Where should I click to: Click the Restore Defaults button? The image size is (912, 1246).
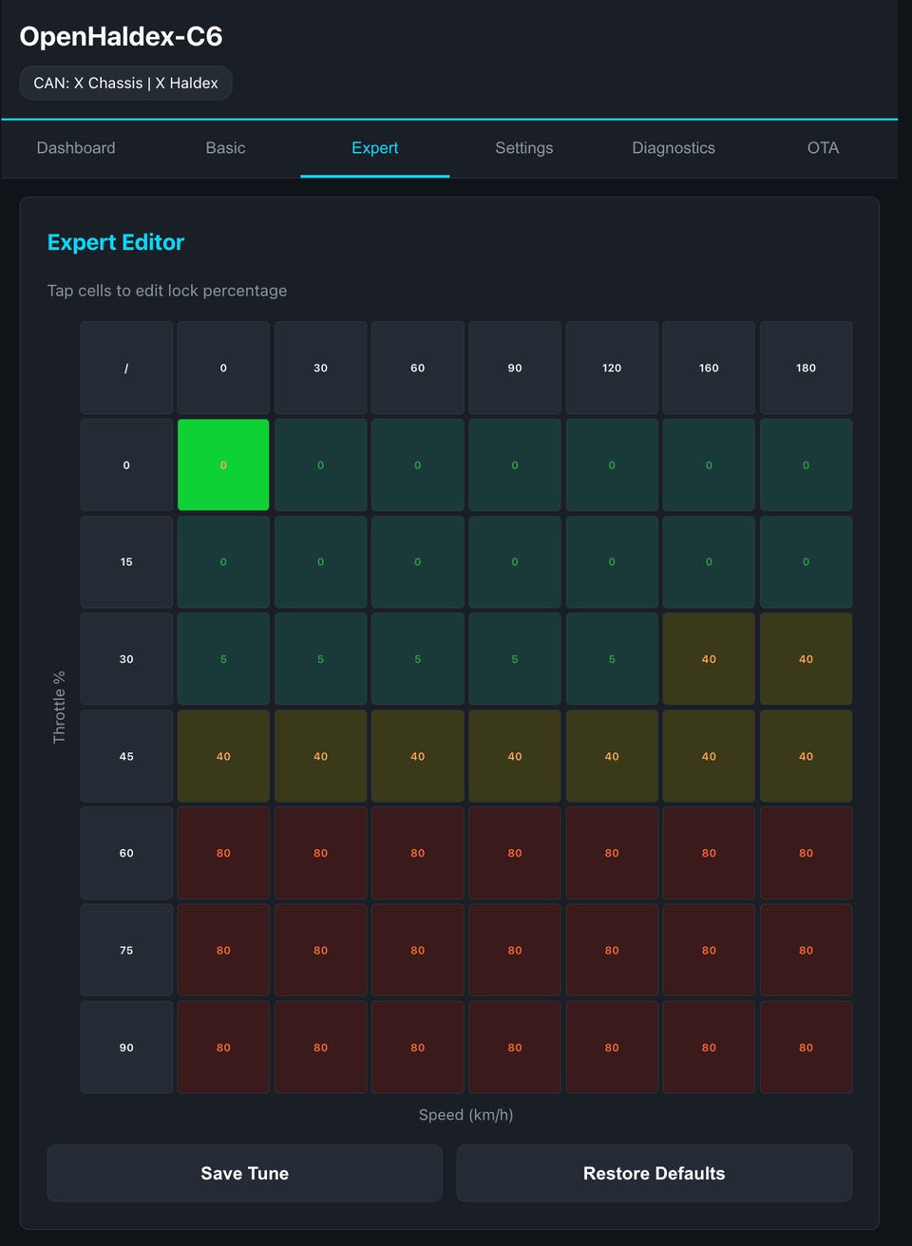(654, 1173)
